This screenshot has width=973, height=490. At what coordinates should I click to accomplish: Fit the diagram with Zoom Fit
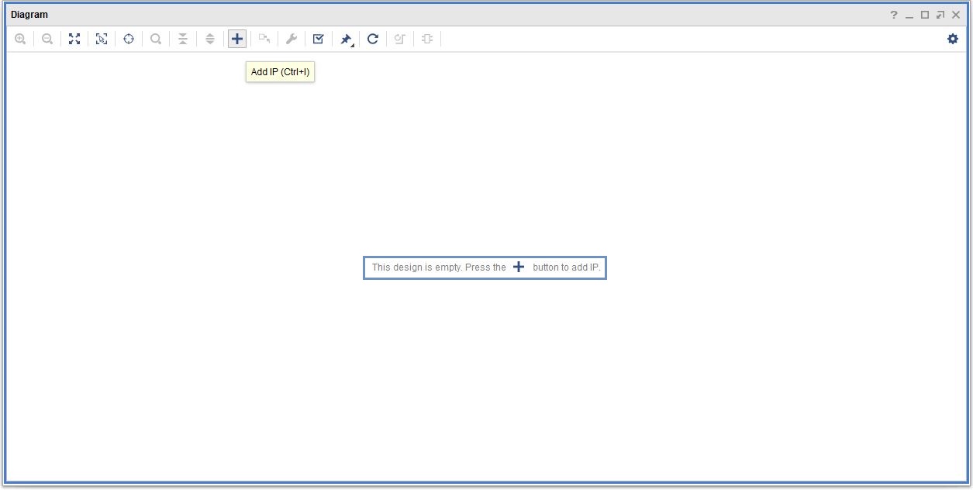[74, 39]
